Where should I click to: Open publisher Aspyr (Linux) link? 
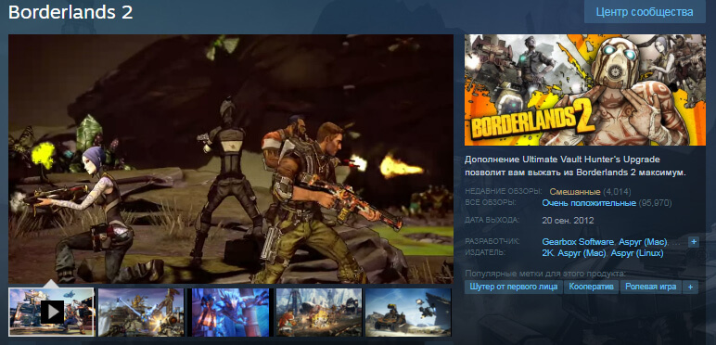click(x=637, y=253)
